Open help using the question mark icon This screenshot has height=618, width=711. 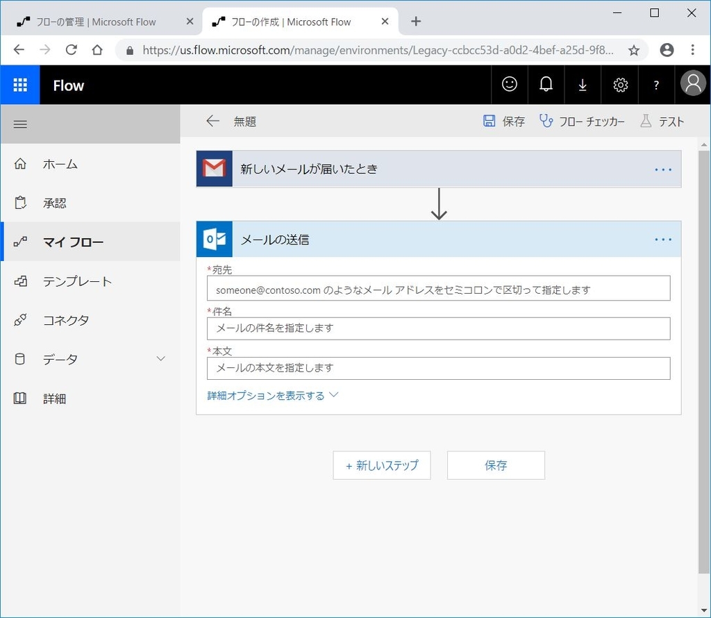tap(655, 84)
